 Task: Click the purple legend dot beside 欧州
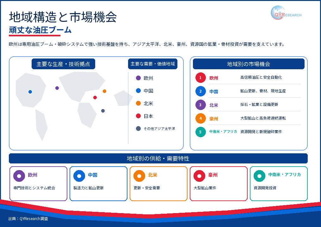[139, 78]
